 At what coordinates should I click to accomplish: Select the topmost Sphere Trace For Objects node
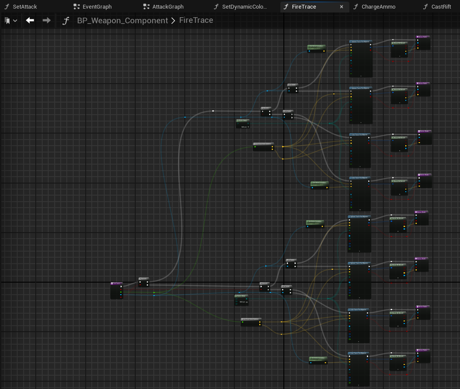[x=360, y=42]
